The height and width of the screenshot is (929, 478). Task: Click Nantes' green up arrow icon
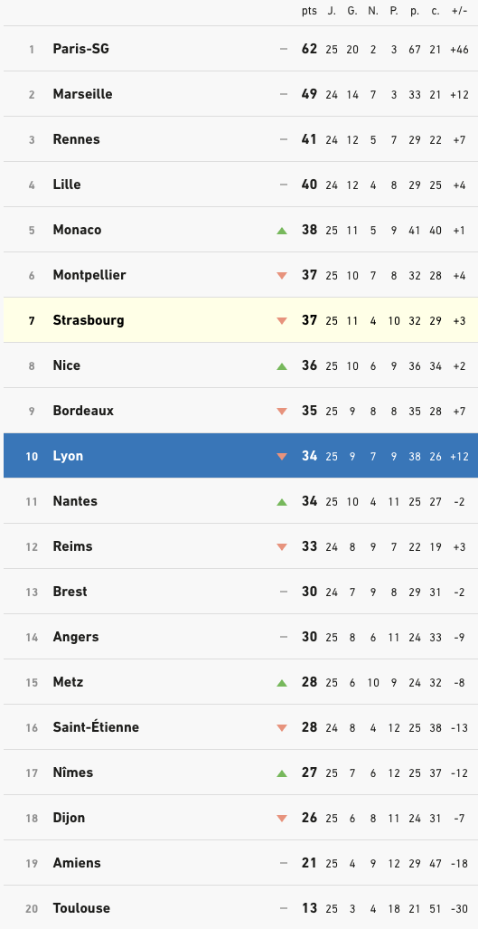coord(282,502)
